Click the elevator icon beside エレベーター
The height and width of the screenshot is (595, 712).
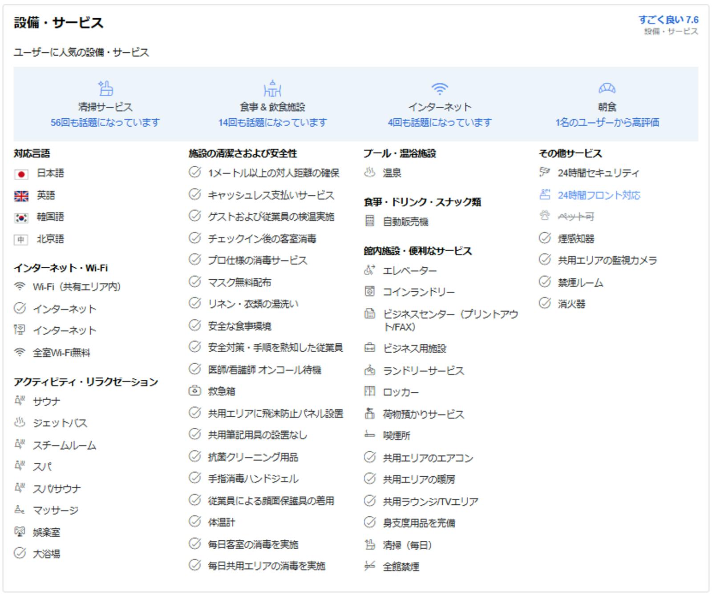coord(370,269)
